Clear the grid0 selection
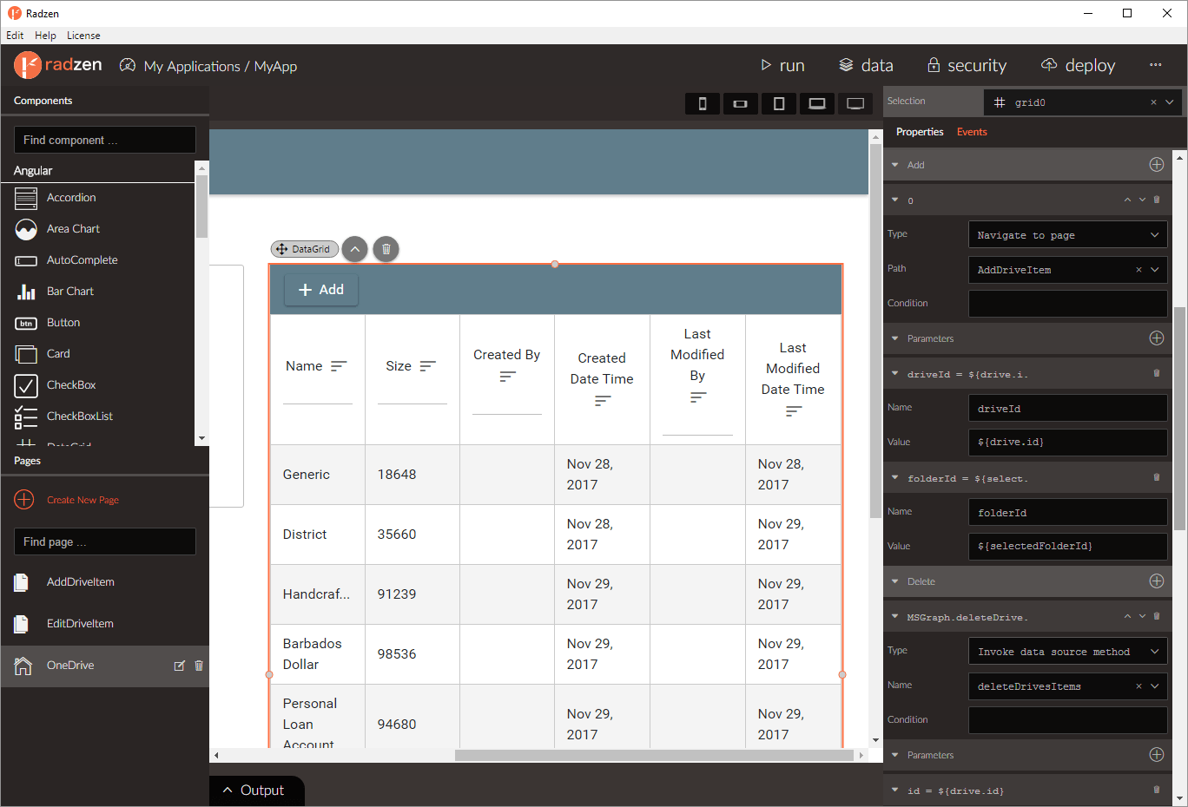 tap(1153, 102)
